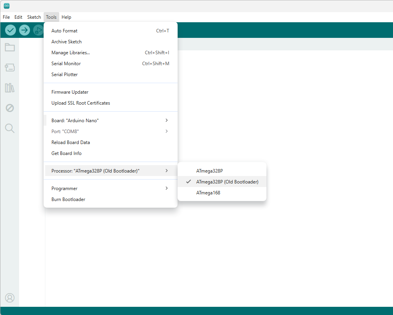Expand the Board "Arduino Nano" submenu
Screen dimensions: 393x315
pyautogui.click(x=111, y=120)
